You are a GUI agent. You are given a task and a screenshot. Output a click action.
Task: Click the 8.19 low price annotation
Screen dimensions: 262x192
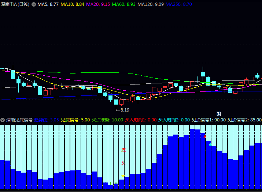[x=124, y=110]
